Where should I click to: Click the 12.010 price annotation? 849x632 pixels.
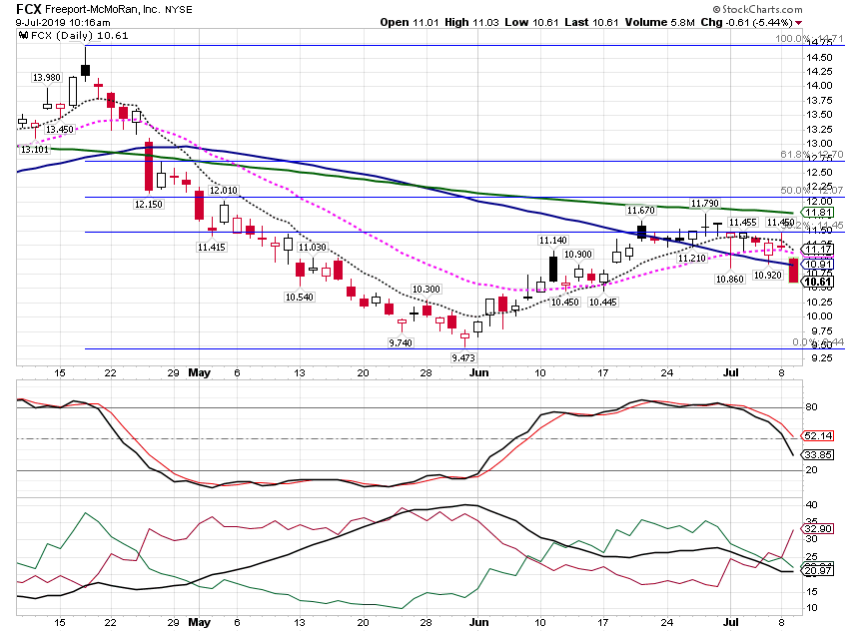click(224, 190)
